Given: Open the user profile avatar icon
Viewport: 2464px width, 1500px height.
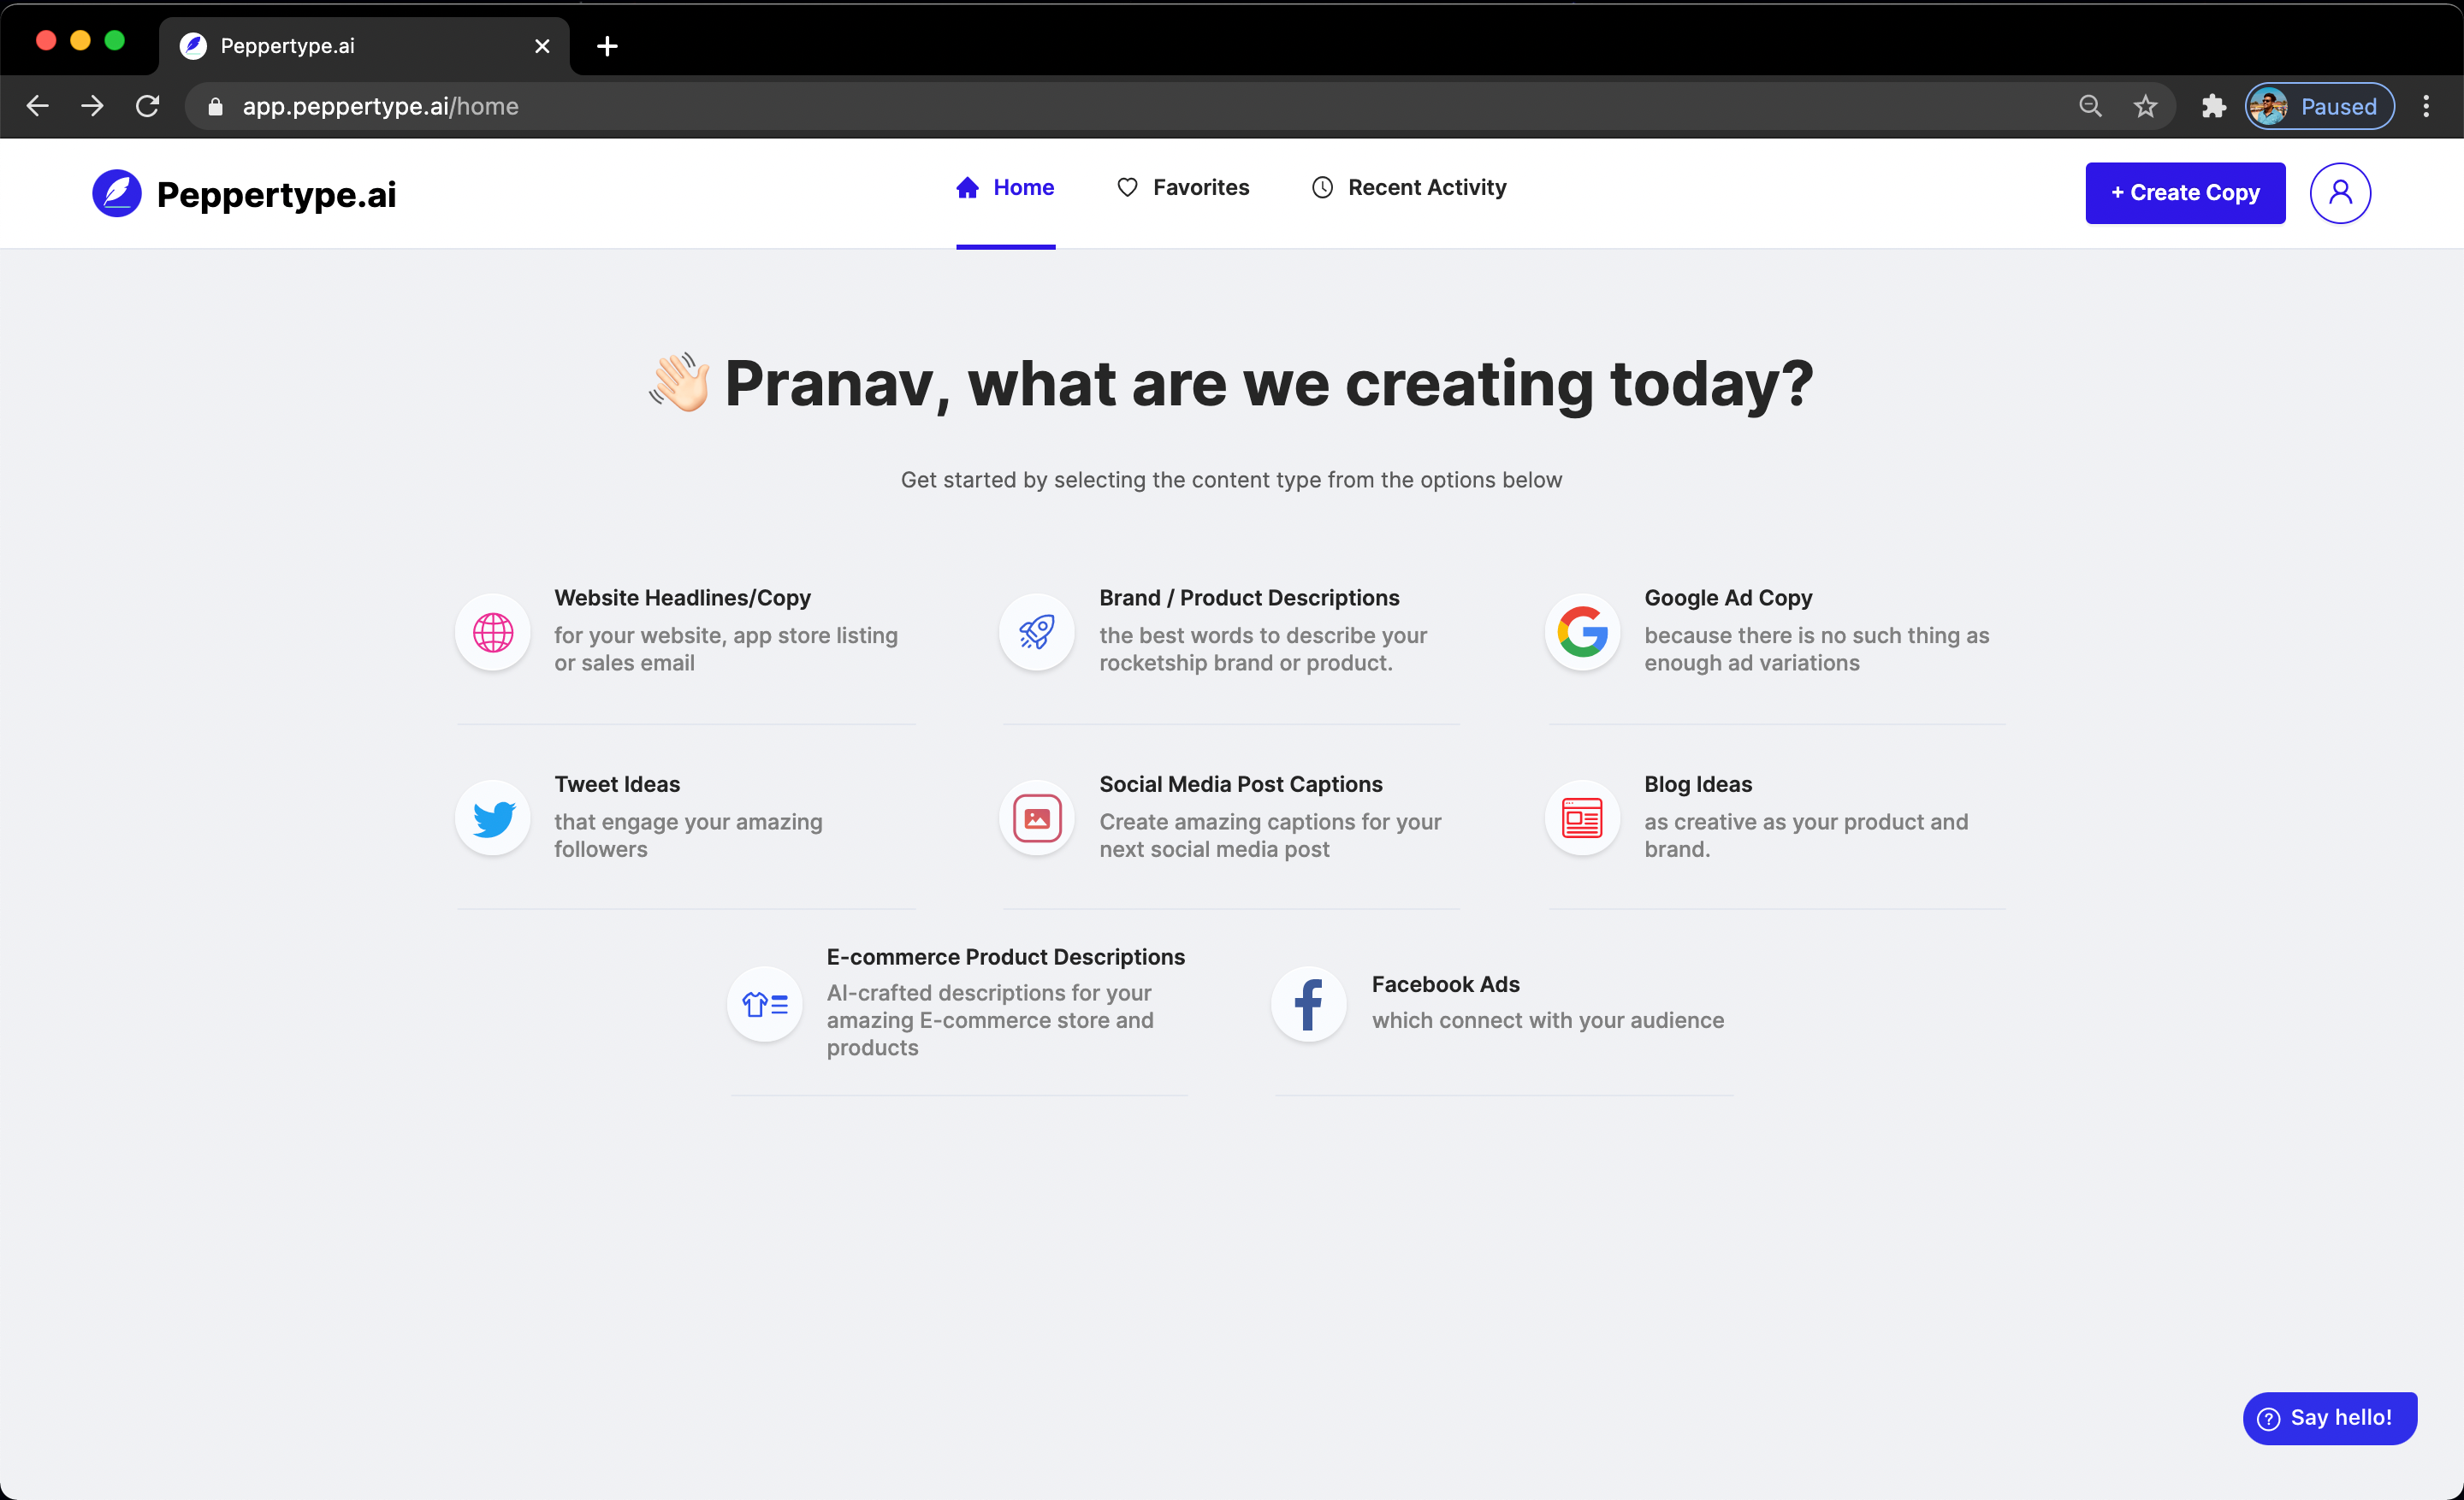Looking at the screenshot, I should [x=2339, y=193].
